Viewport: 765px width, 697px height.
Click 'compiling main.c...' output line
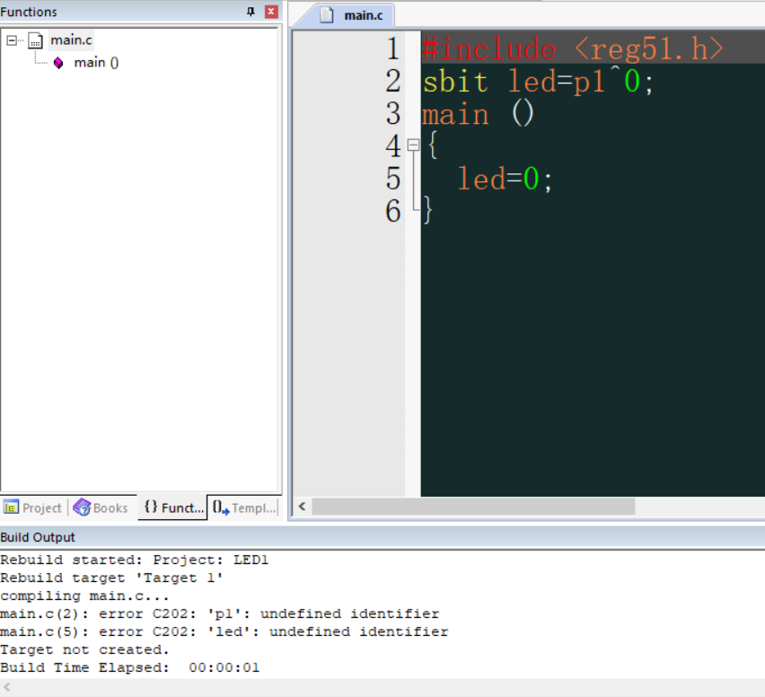[85, 596]
